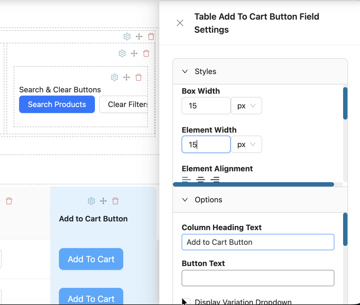Delete the Add to Cart Button column
The image size is (360, 305).
(x=115, y=201)
